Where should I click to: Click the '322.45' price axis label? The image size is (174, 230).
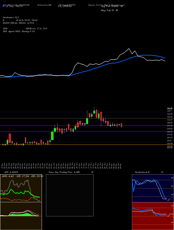[169, 117]
